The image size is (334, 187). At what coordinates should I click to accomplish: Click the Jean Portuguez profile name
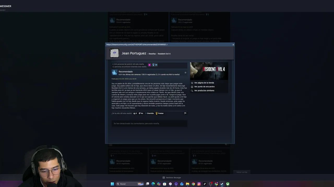tap(134, 53)
